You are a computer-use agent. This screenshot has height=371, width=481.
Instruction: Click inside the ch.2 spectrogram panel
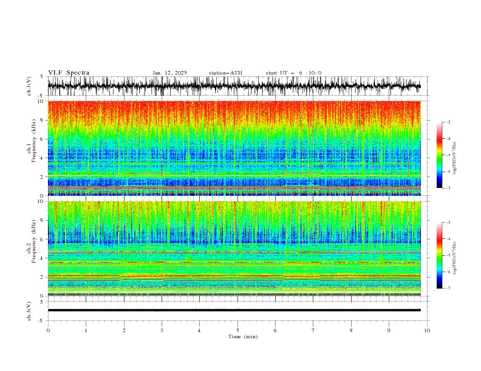[x=234, y=249]
